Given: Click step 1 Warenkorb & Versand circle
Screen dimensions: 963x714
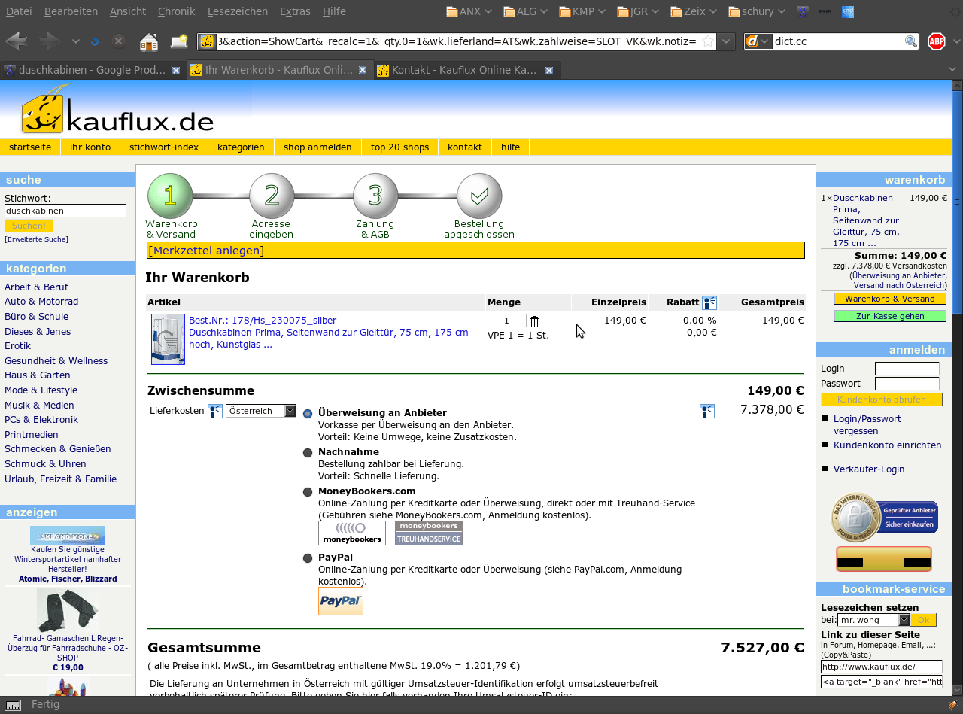Looking at the screenshot, I should (170, 196).
